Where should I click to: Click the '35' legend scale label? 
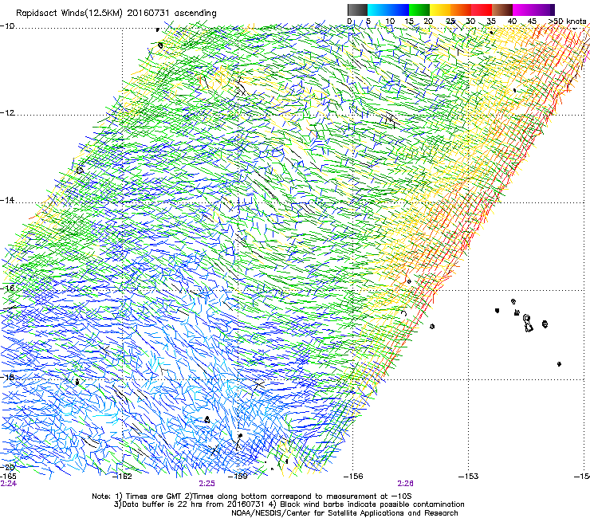[491, 21]
